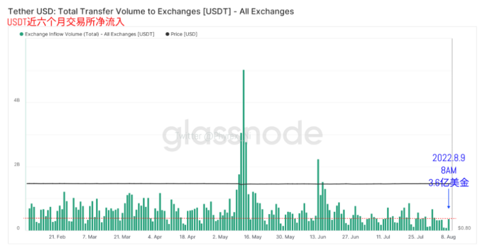Click the 8. Aug date label
Viewport: 479px width, 249px height.
click(449, 237)
